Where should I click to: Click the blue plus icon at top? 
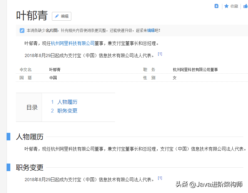216,6
